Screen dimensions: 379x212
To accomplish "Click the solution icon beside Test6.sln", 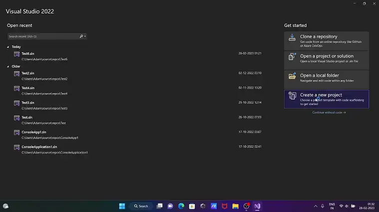I will (16, 54).
